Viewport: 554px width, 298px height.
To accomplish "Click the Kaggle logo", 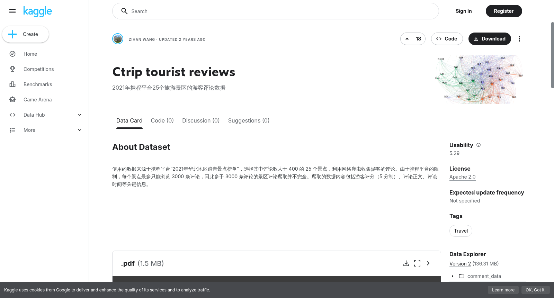I will click(37, 11).
